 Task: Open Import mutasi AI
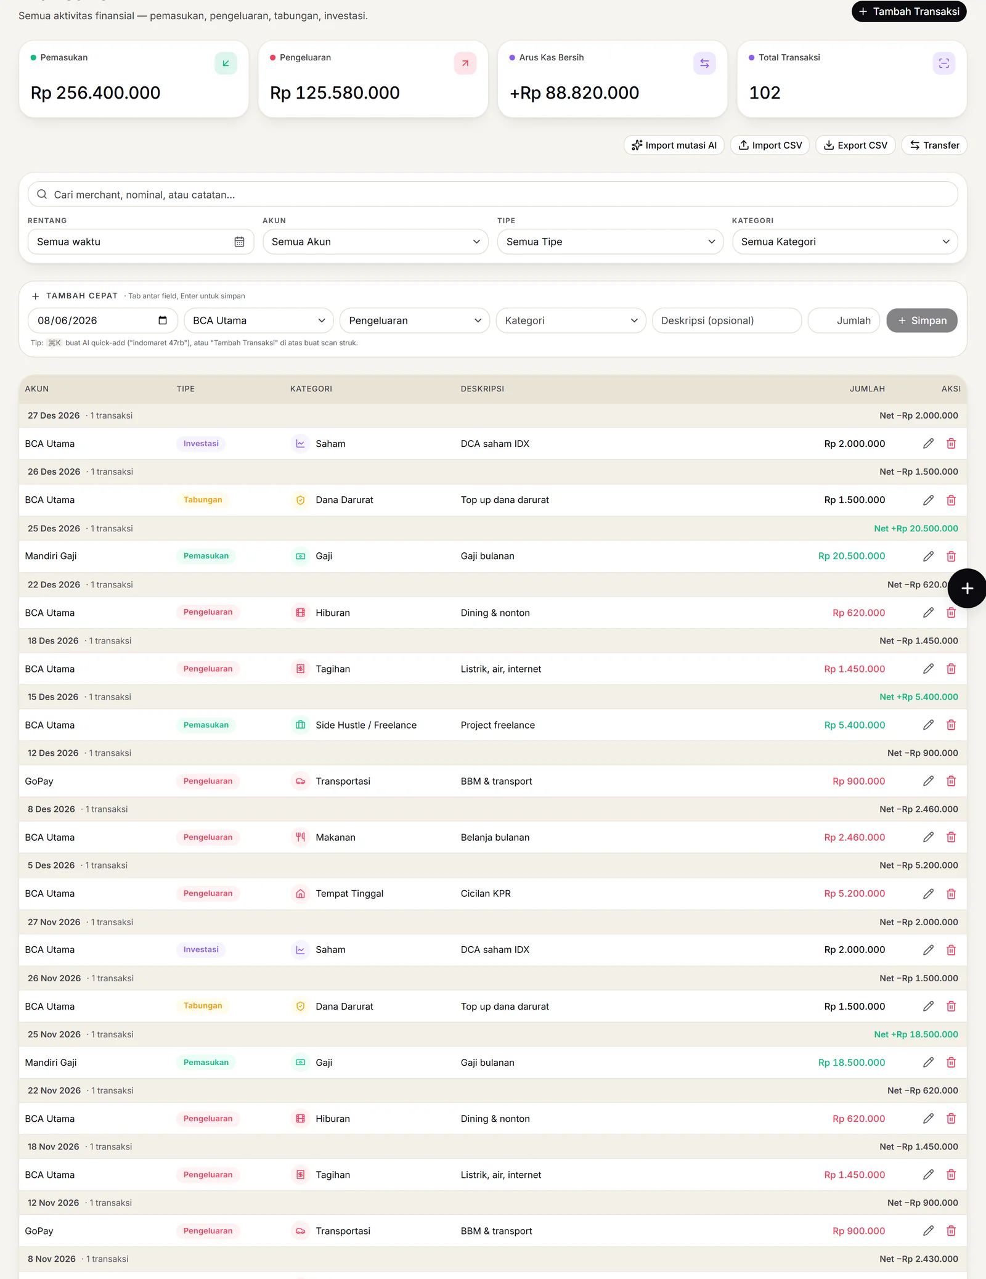coord(674,145)
